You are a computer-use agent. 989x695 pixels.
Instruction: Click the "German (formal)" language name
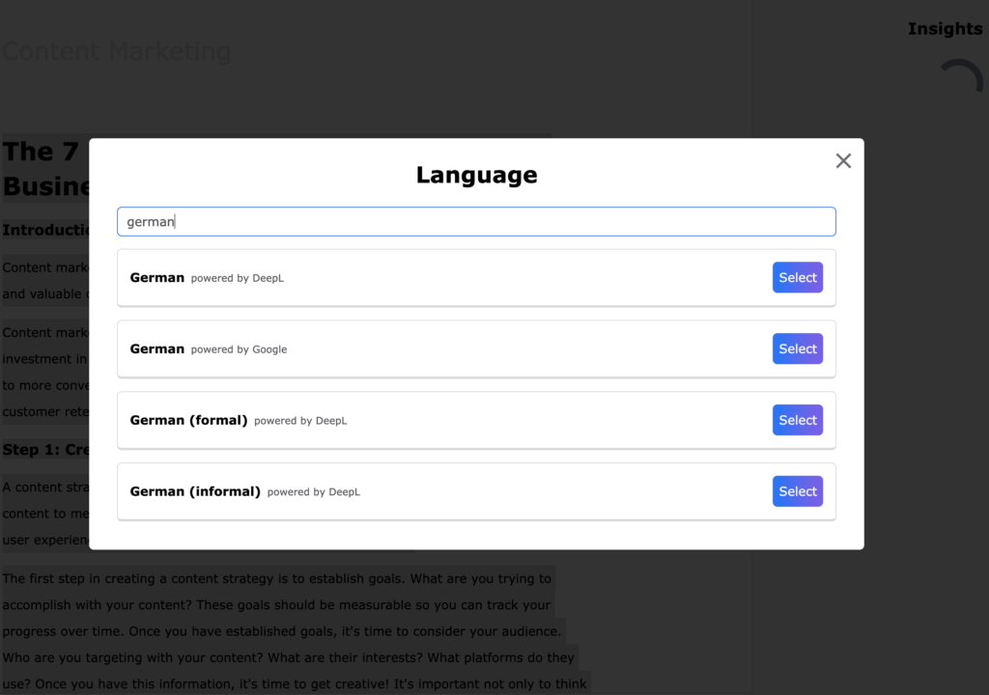[x=188, y=420]
